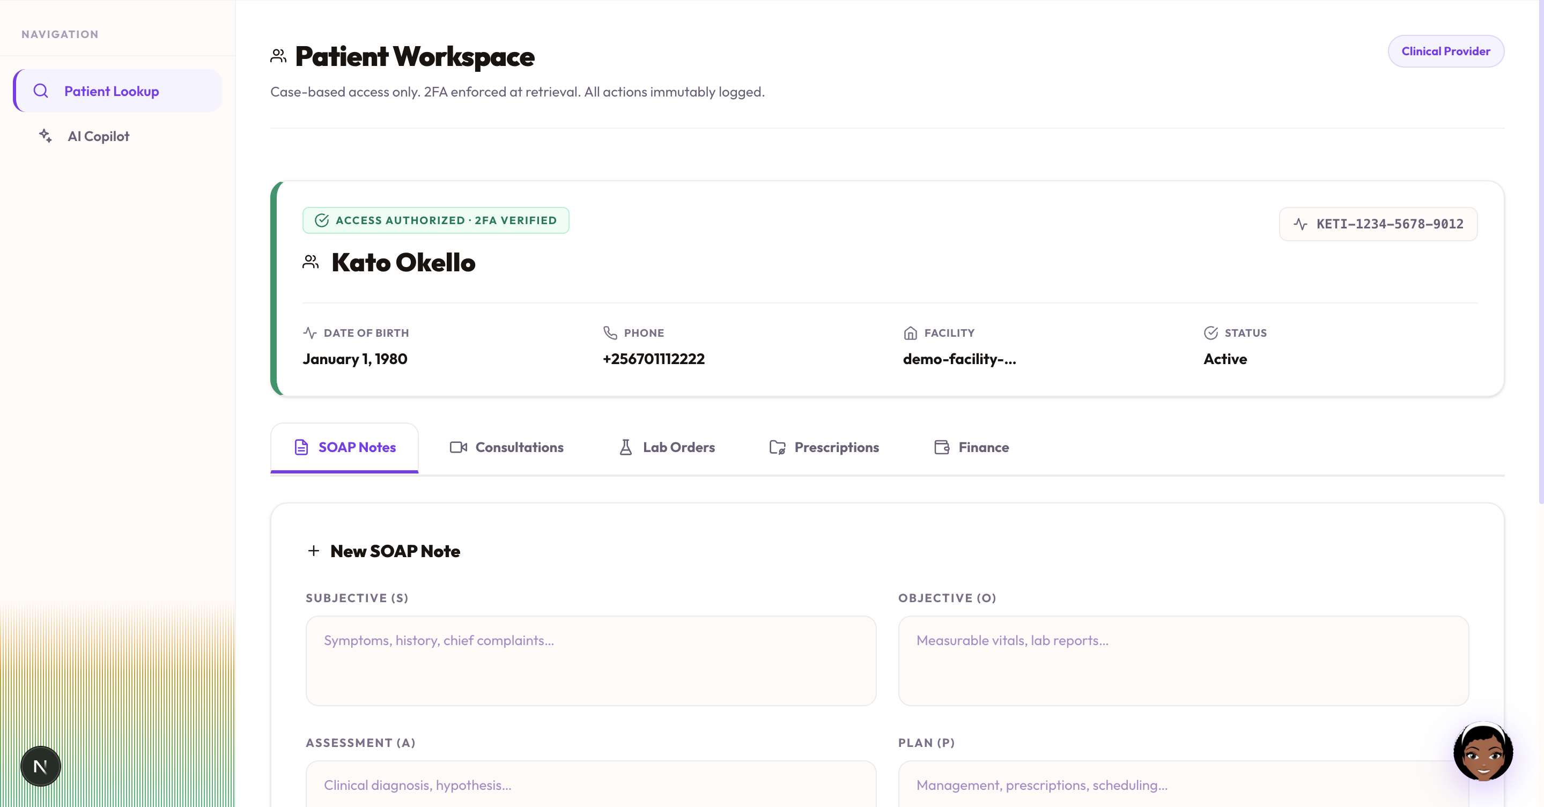This screenshot has height=807, width=1544.
Task: Click the round N logo badge
Action: coord(41,766)
